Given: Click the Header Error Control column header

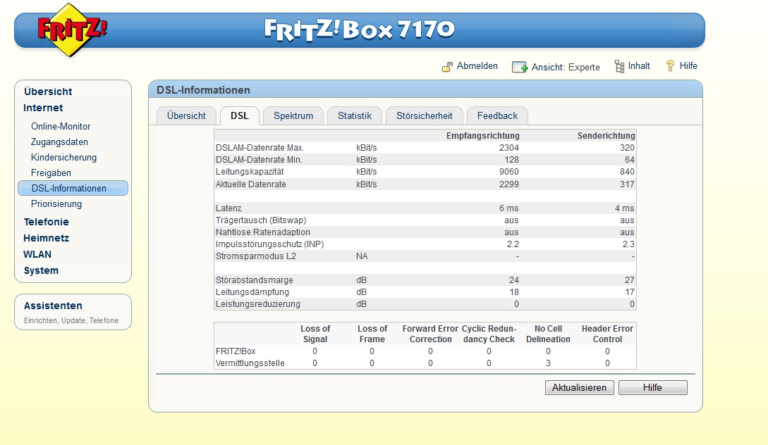Looking at the screenshot, I should point(607,334).
